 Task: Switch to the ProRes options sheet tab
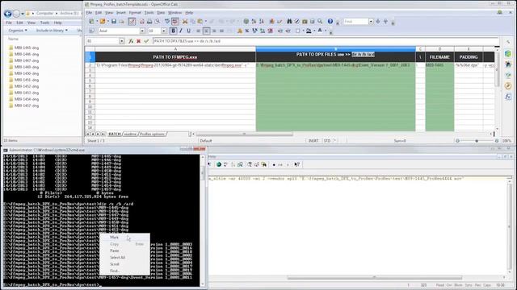153,135
